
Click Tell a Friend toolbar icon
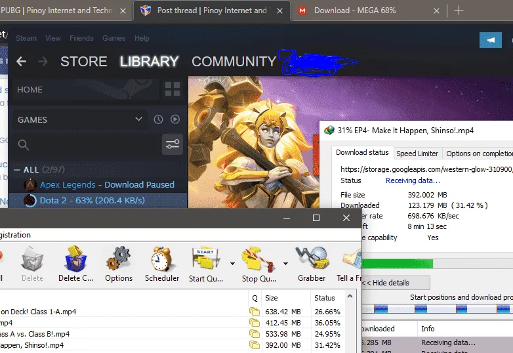[x=350, y=264]
